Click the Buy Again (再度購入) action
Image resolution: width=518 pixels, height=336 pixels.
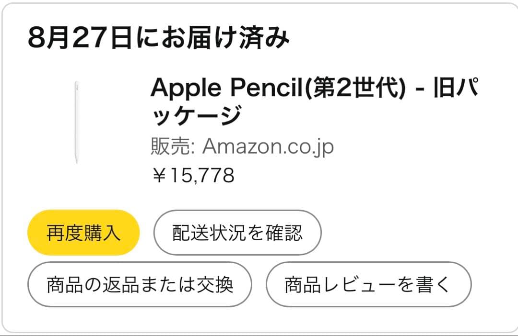[84, 232]
